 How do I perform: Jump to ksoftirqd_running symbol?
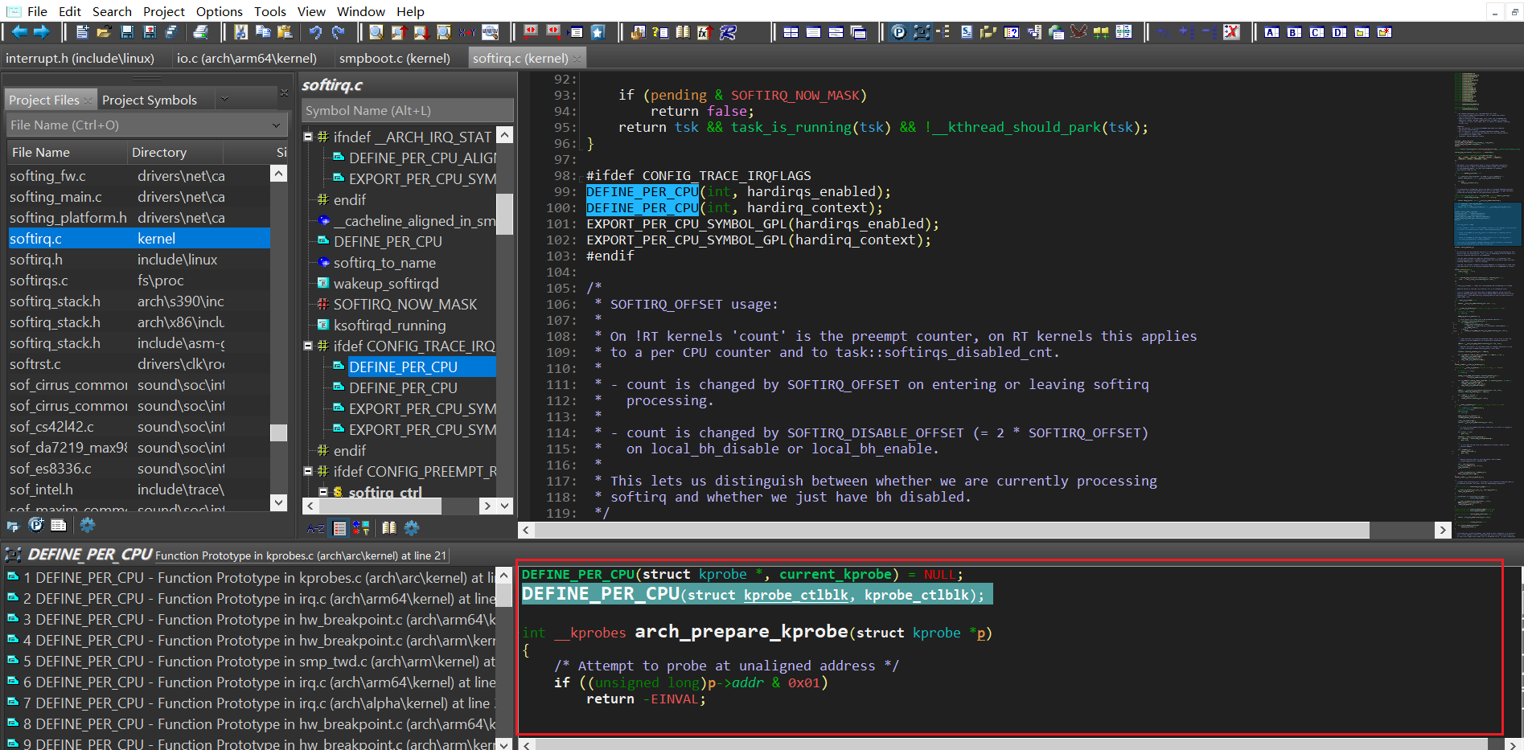389,326
